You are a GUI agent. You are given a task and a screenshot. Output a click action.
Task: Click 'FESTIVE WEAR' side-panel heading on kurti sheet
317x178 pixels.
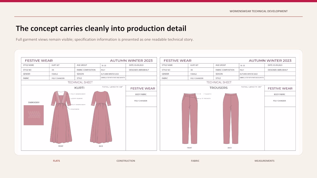pyautogui.click(x=143, y=88)
